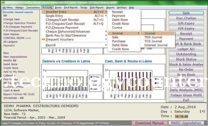Click the Sale button in right panel
The width and height of the screenshot is (208, 126).
click(186, 13)
